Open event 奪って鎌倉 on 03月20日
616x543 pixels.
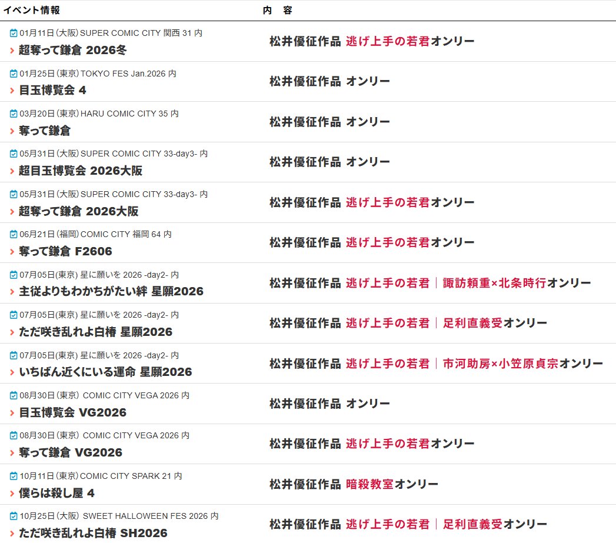[x=45, y=131]
